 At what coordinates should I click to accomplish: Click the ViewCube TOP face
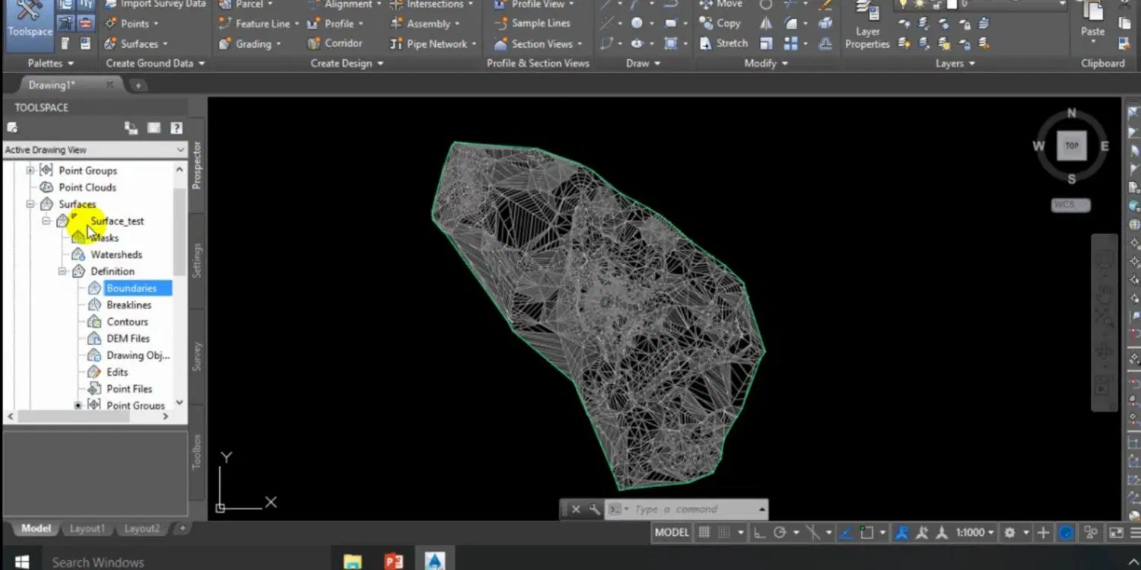point(1072,145)
